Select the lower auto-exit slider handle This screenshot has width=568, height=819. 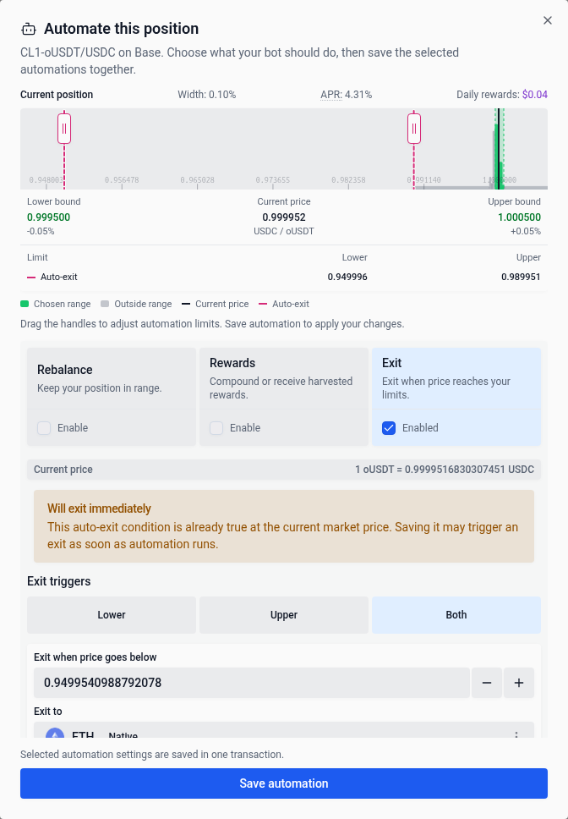(64, 129)
